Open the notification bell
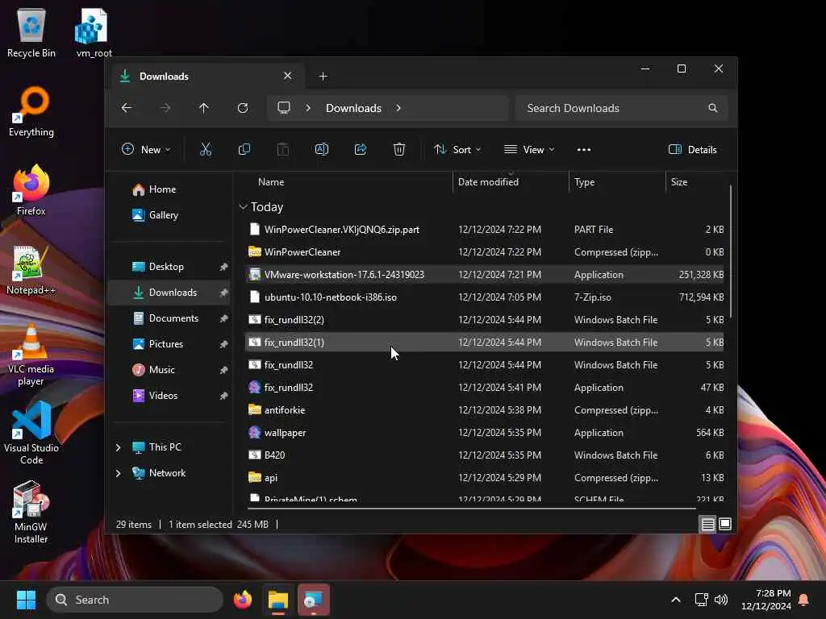Image resolution: width=826 pixels, height=619 pixels. 804,600
